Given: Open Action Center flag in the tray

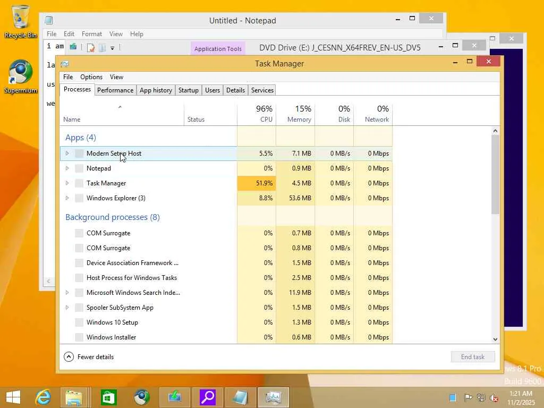Looking at the screenshot, I should point(467,397).
